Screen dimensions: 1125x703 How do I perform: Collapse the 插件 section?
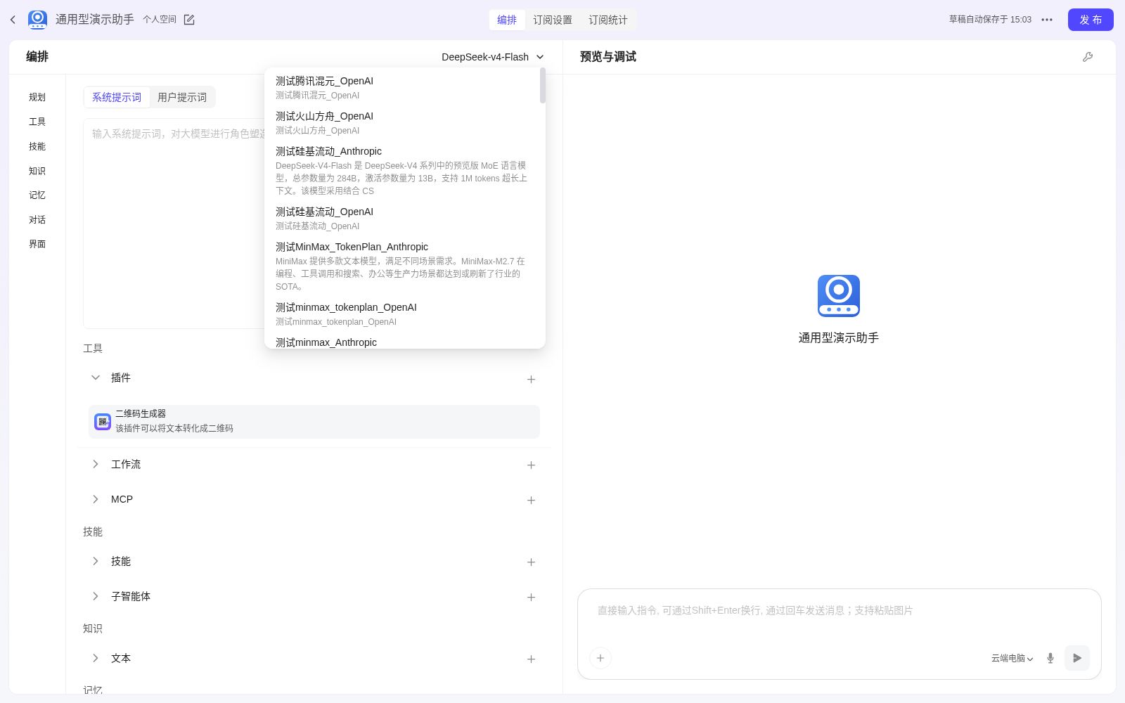pyautogui.click(x=96, y=378)
